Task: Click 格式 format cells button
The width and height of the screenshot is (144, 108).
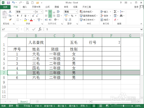Action: pyautogui.click(x=105, y=20)
